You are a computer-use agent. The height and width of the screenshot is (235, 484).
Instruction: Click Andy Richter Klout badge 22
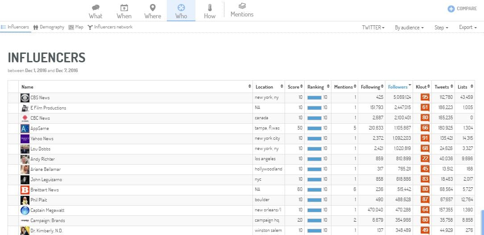[x=425, y=159]
